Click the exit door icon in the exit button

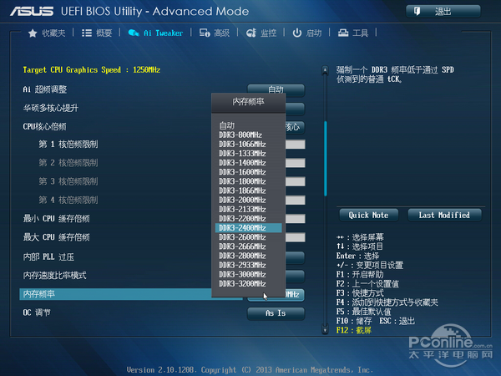[417, 12]
